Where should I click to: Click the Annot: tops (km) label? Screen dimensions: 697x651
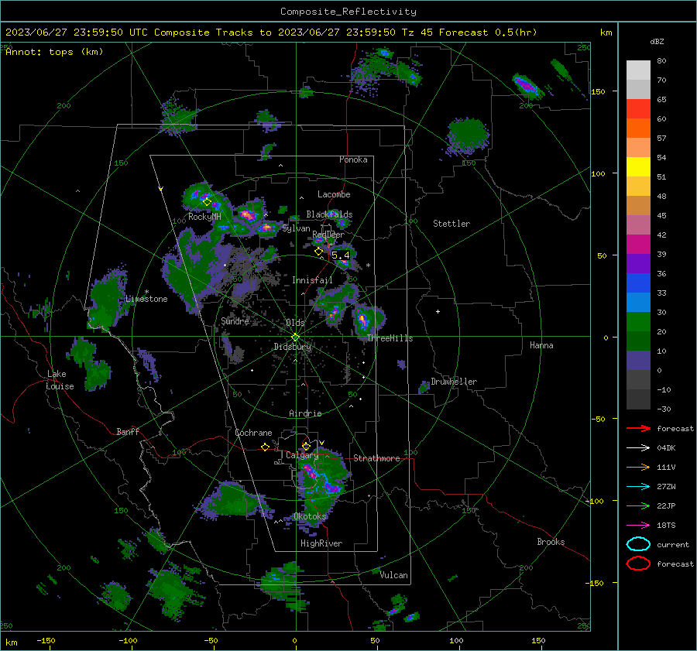[54, 52]
